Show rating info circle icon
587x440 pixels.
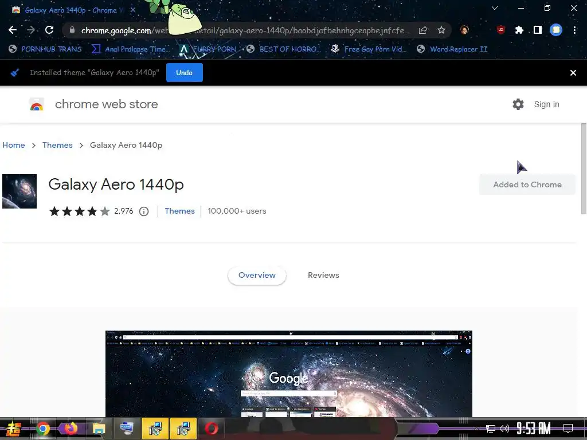(x=144, y=211)
